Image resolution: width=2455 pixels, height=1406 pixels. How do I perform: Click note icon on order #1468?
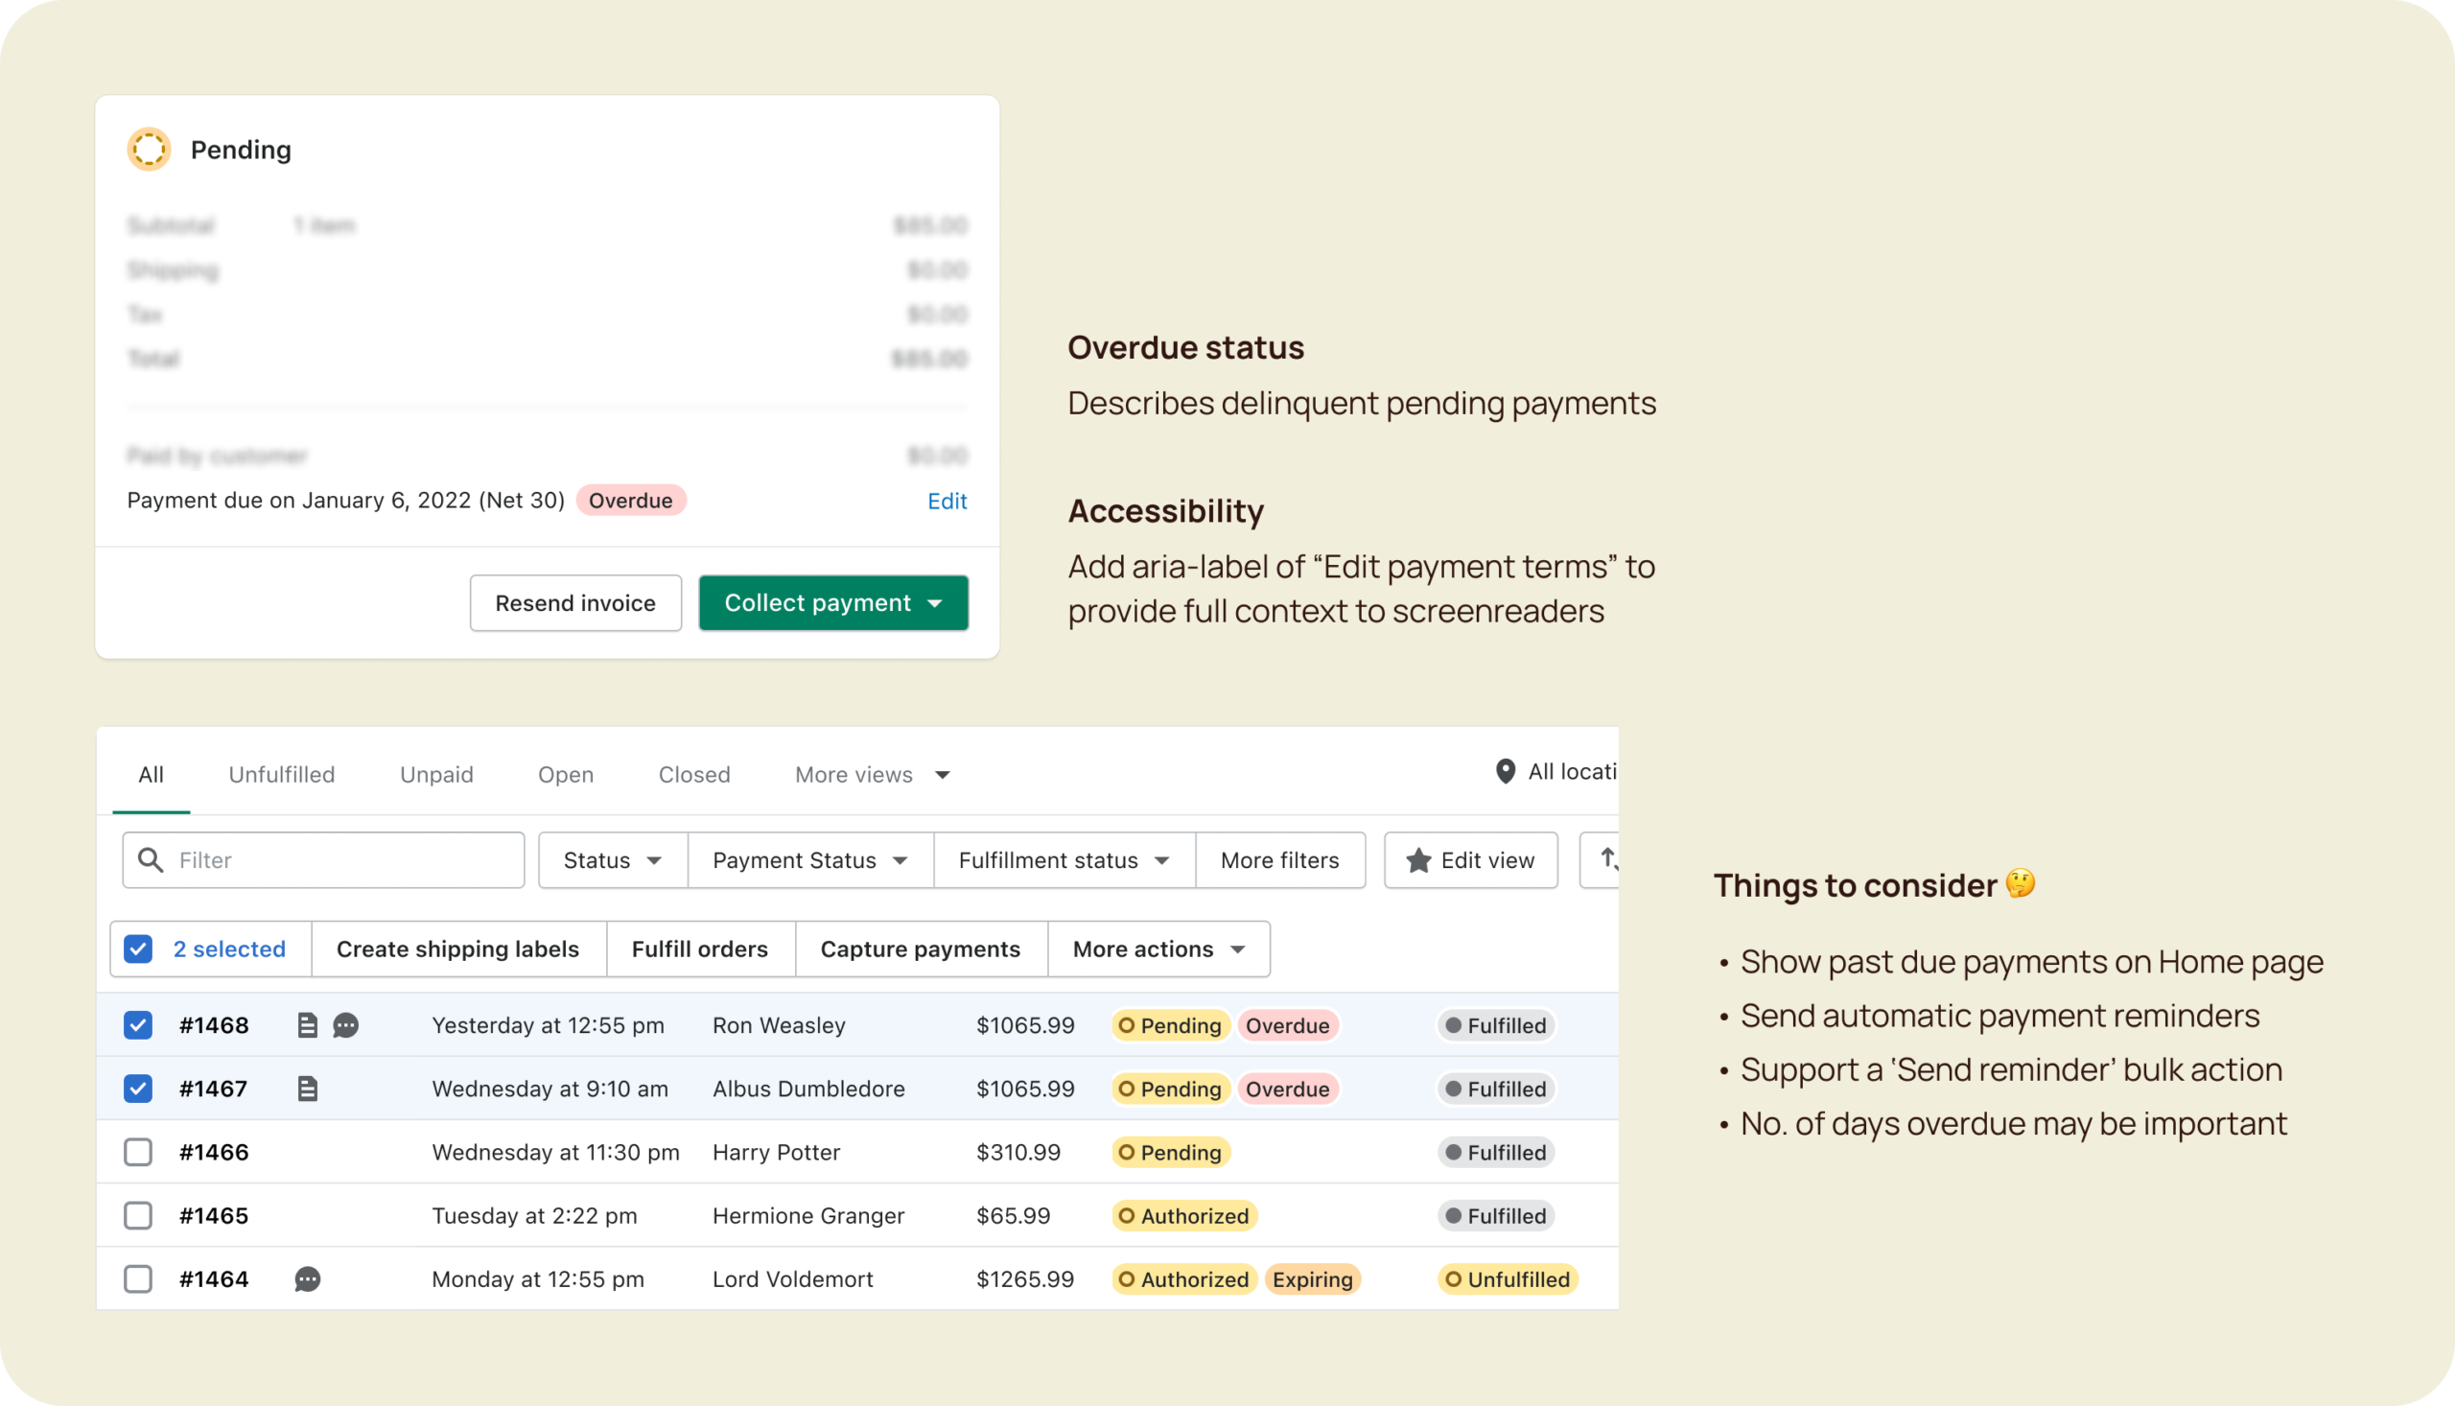click(x=307, y=1025)
